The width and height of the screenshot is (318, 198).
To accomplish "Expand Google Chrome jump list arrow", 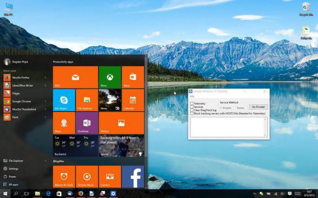I will (45, 101).
